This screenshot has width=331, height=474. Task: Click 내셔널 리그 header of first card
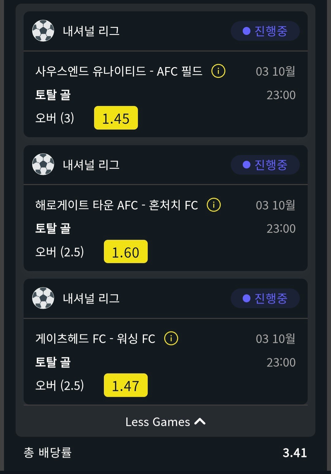tap(91, 31)
